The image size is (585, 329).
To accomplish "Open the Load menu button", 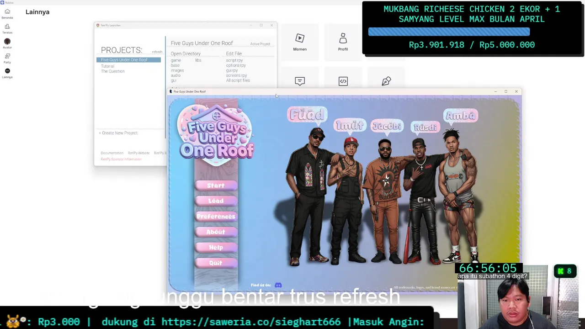I will pyautogui.click(x=216, y=201).
